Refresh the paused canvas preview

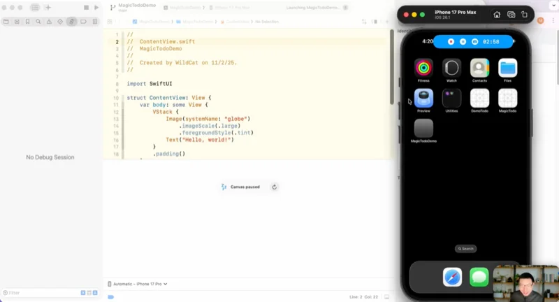coord(275,187)
